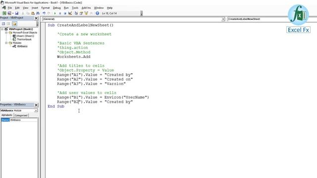Switch to the Alphabetic properties tab
317x178 pixels.
point(7,115)
